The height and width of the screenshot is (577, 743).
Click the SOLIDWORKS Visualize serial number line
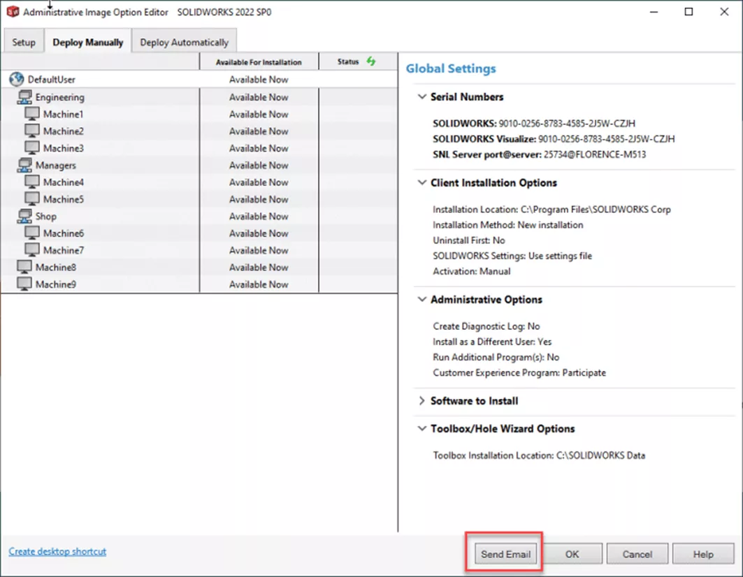click(x=554, y=139)
